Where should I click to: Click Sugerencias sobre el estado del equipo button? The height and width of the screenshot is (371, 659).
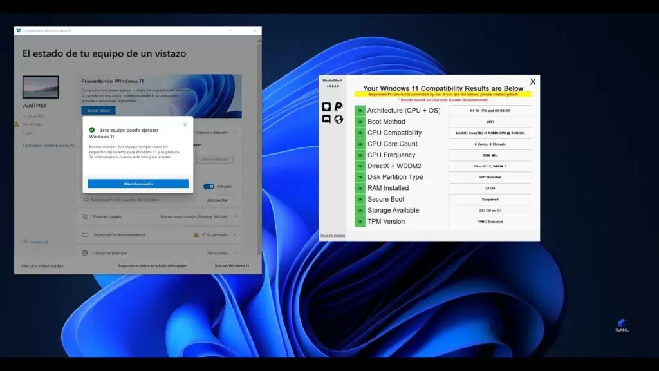click(x=153, y=266)
